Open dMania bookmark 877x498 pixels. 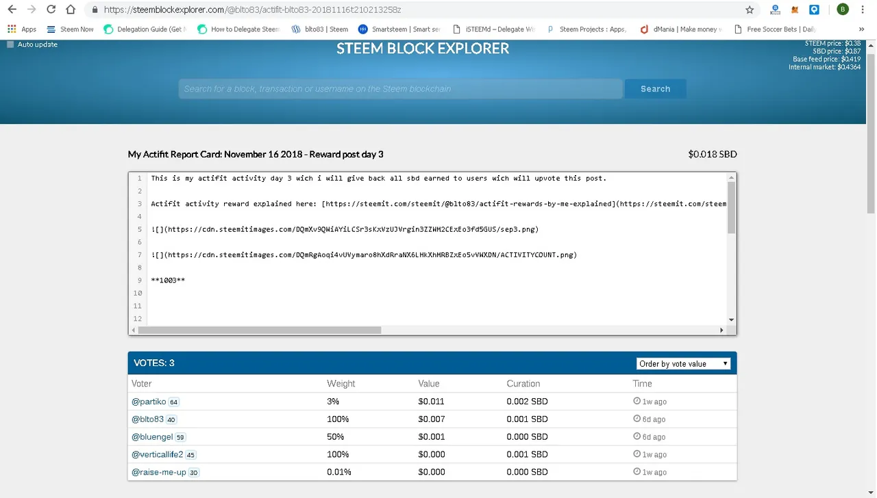click(680, 29)
